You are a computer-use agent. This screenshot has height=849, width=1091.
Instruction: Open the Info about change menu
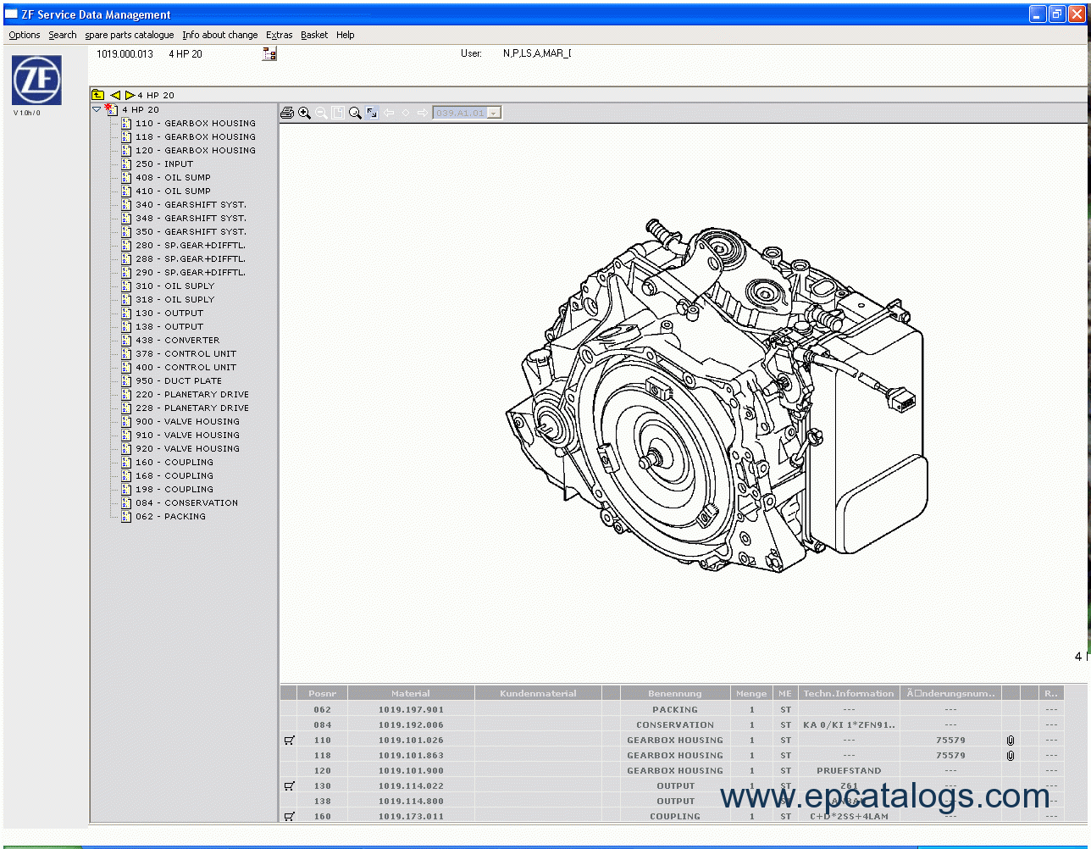tap(220, 35)
